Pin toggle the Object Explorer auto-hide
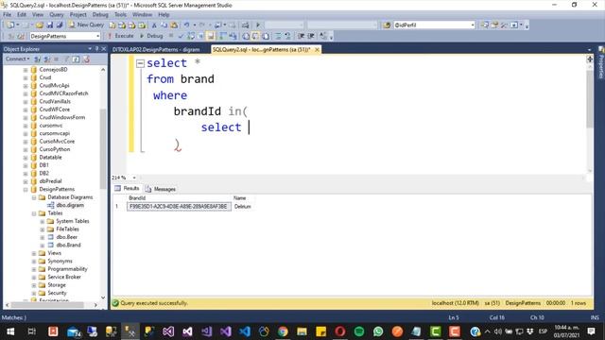 point(96,49)
